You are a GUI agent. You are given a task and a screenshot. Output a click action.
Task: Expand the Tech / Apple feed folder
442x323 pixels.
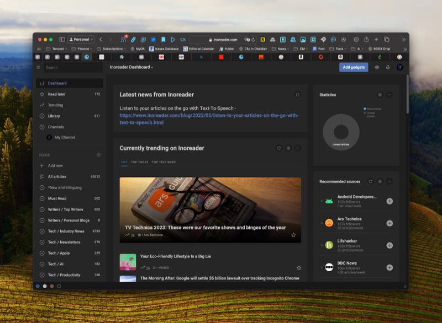pos(42,253)
